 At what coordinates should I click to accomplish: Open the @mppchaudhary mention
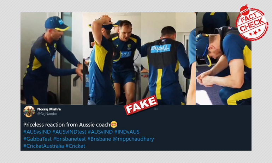(x=133, y=139)
